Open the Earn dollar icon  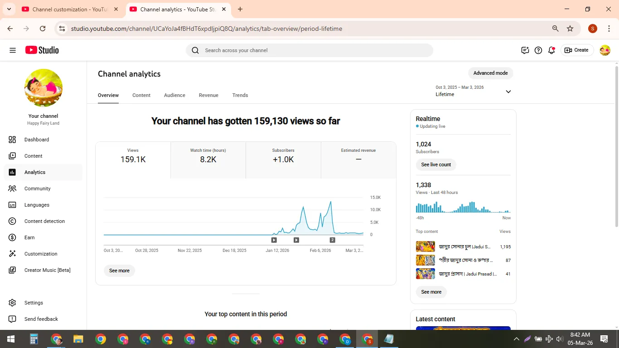[12, 237]
